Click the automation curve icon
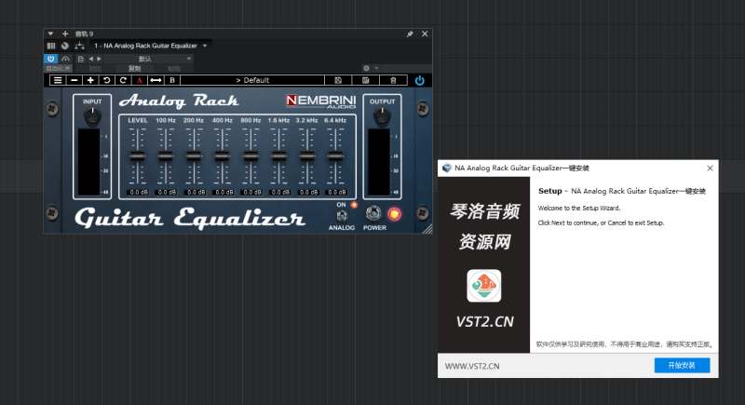Image resolution: width=745 pixels, height=405 pixels. pos(65,59)
